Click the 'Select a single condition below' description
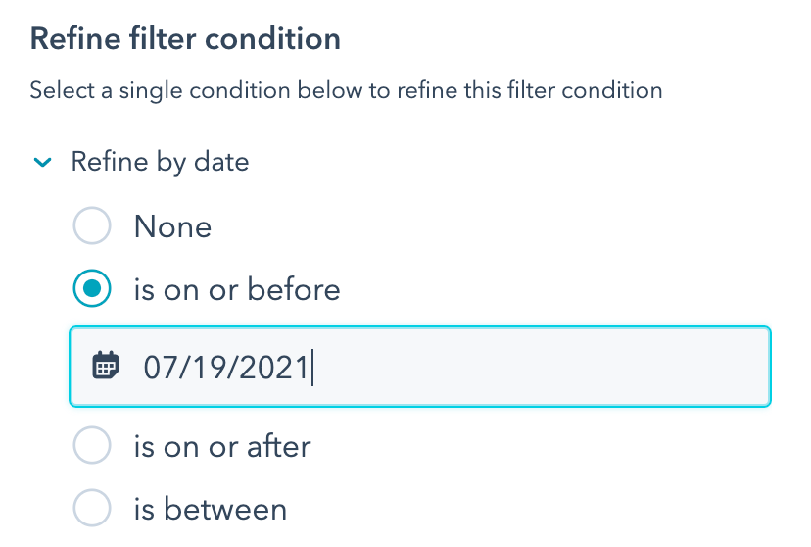811x547 pixels. 346,91
